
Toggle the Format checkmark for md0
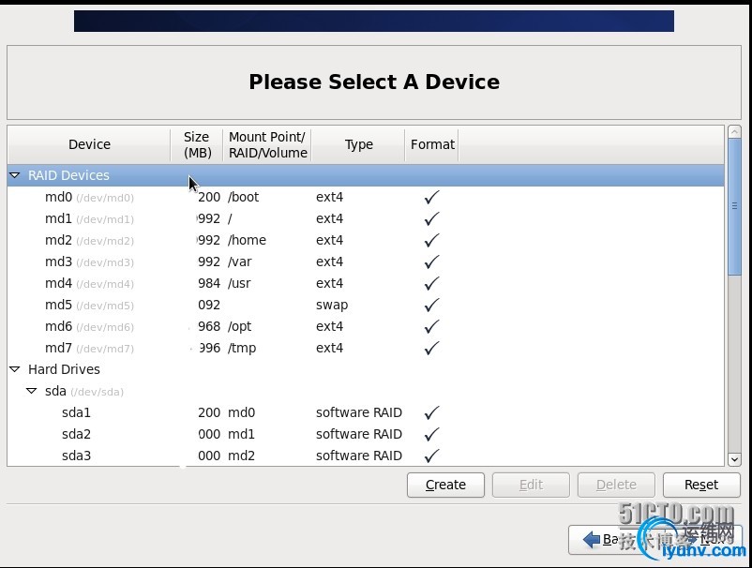[430, 197]
